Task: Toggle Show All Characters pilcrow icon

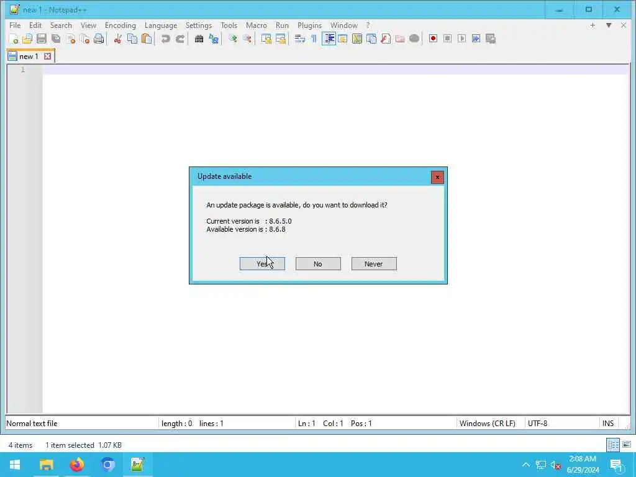Action: 314,39
